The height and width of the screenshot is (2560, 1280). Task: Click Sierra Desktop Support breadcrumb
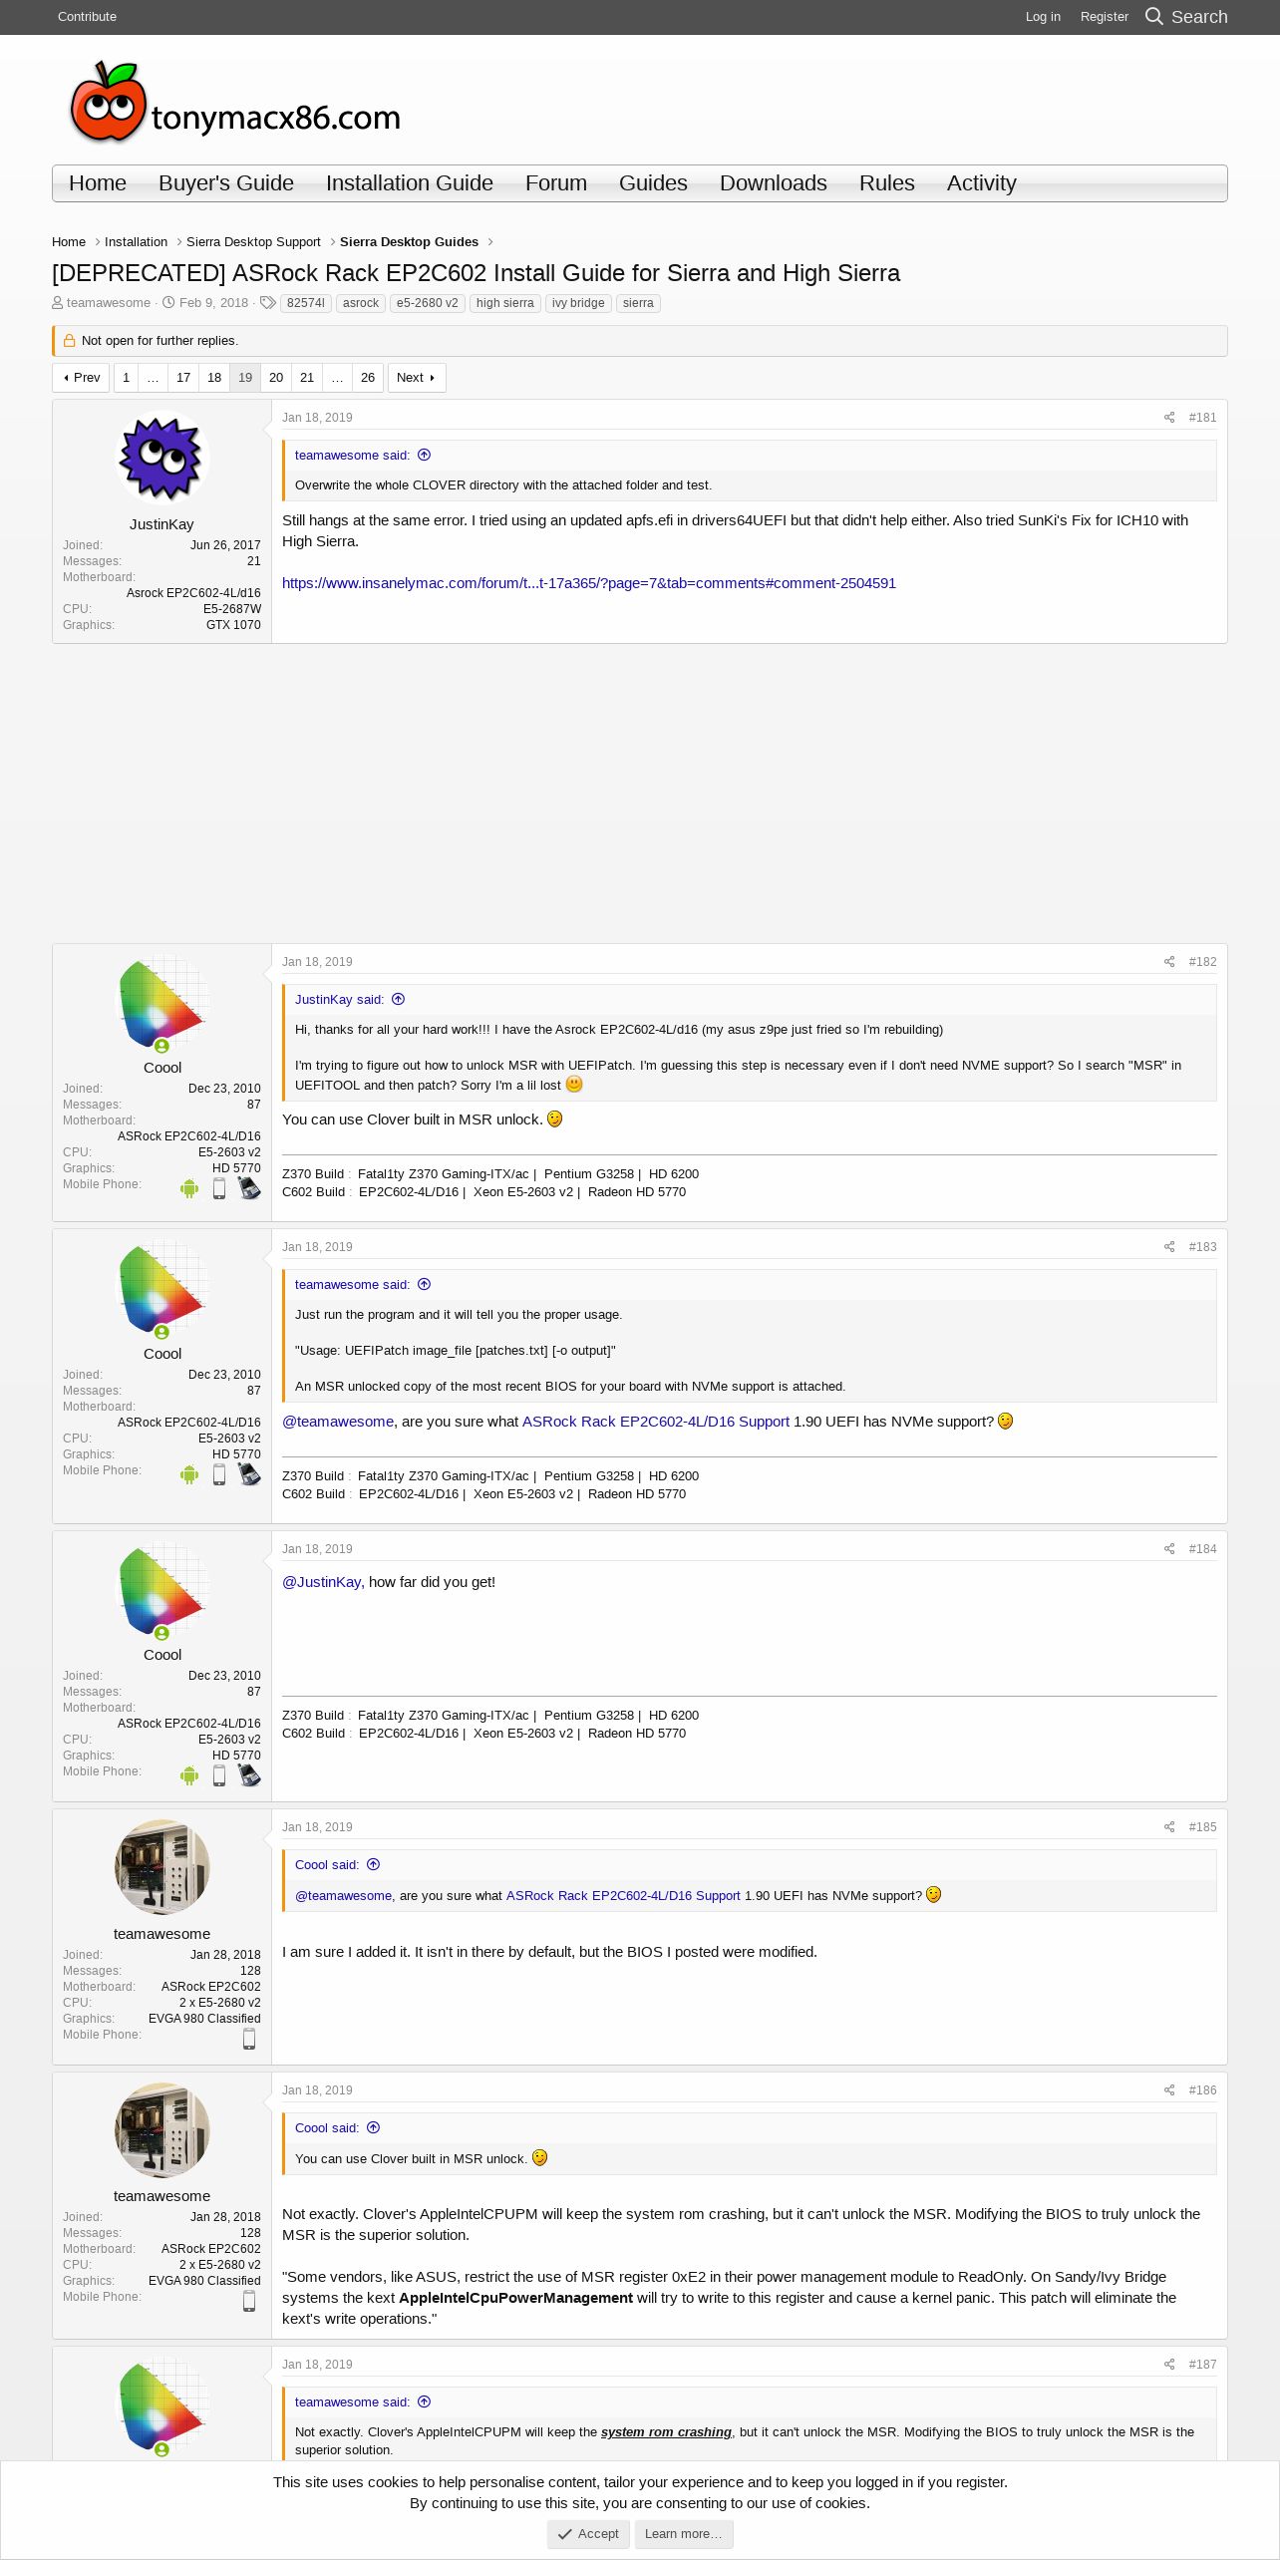tap(253, 242)
